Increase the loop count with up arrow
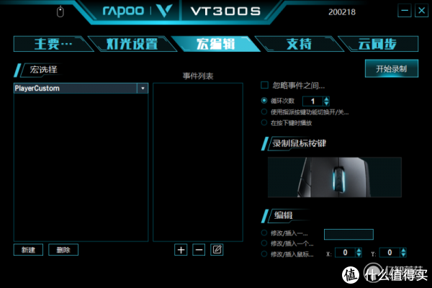The width and height of the screenshot is (432, 288). 326,99
